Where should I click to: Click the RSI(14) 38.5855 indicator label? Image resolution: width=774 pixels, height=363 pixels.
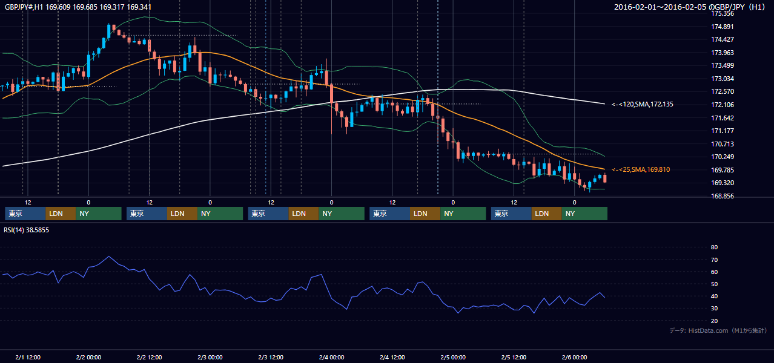click(27, 231)
